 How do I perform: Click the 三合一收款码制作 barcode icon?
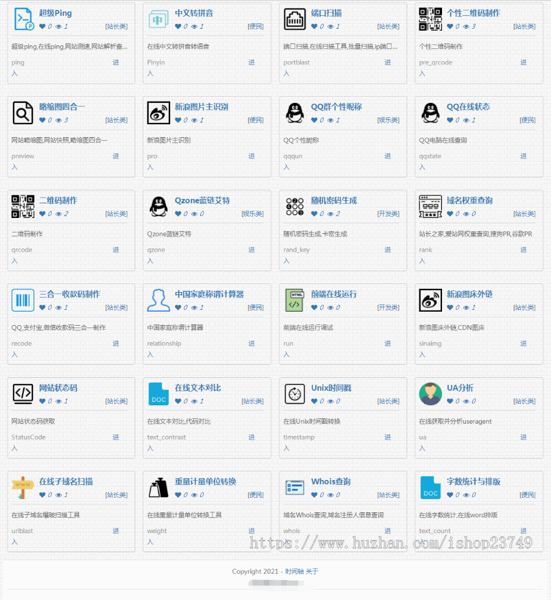pos(23,301)
